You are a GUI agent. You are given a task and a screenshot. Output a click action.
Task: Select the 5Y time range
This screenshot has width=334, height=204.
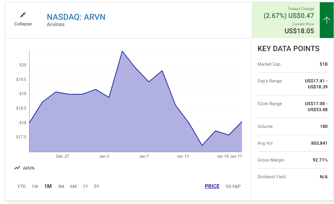[x=96, y=186]
